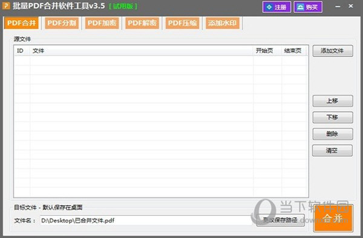Screen dimensions: 363x238
Task: Switch to the PDF加密 tab
Action: coord(102,23)
